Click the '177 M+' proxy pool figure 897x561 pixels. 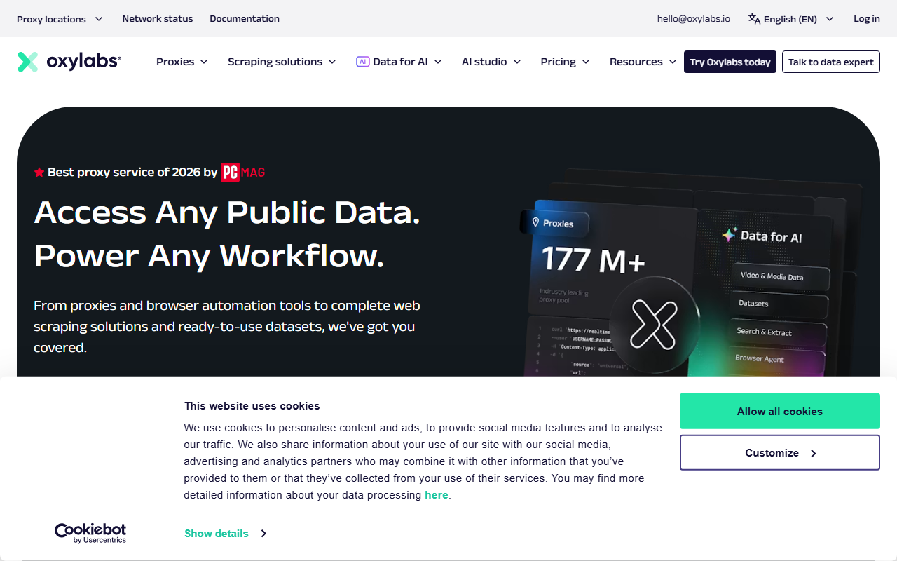click(593, 260)
